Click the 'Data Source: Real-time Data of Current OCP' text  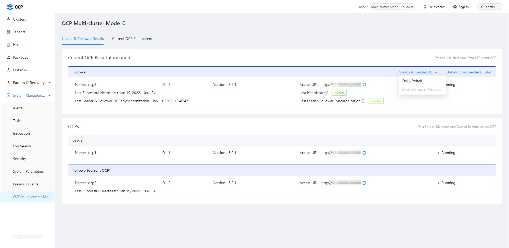pyautogui.click(x=465, y=58)
